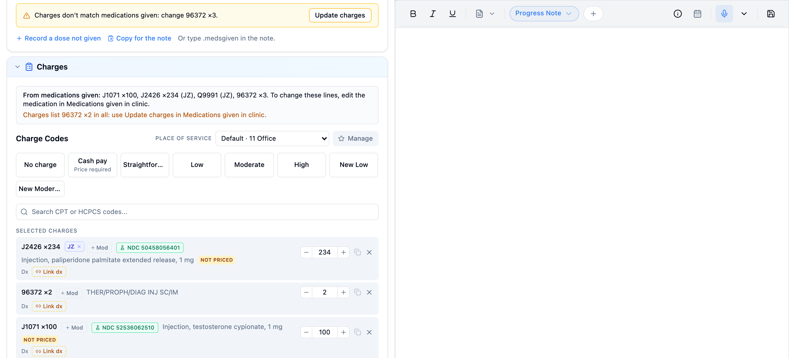Screen dimensions: 789x358
Task: Open the Place of Service dropdown
Action: (x=272, y=138)
